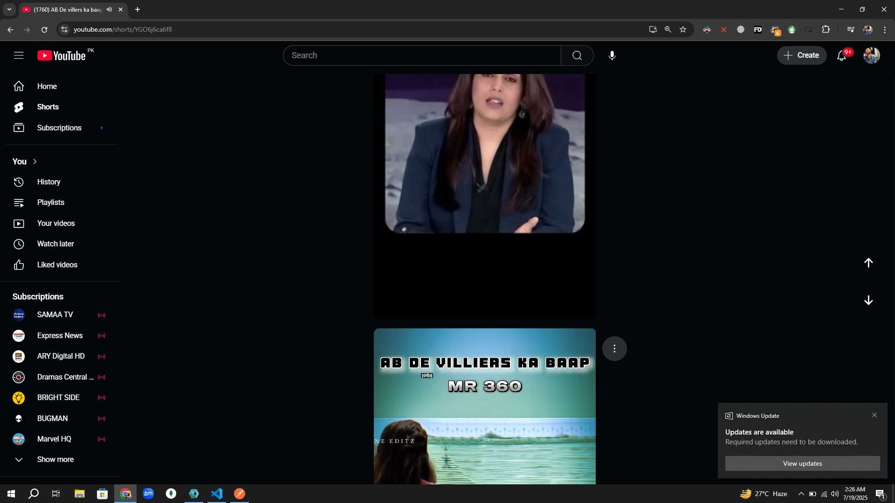Dismiss the Windows Update notification

[x=874, y=415]
